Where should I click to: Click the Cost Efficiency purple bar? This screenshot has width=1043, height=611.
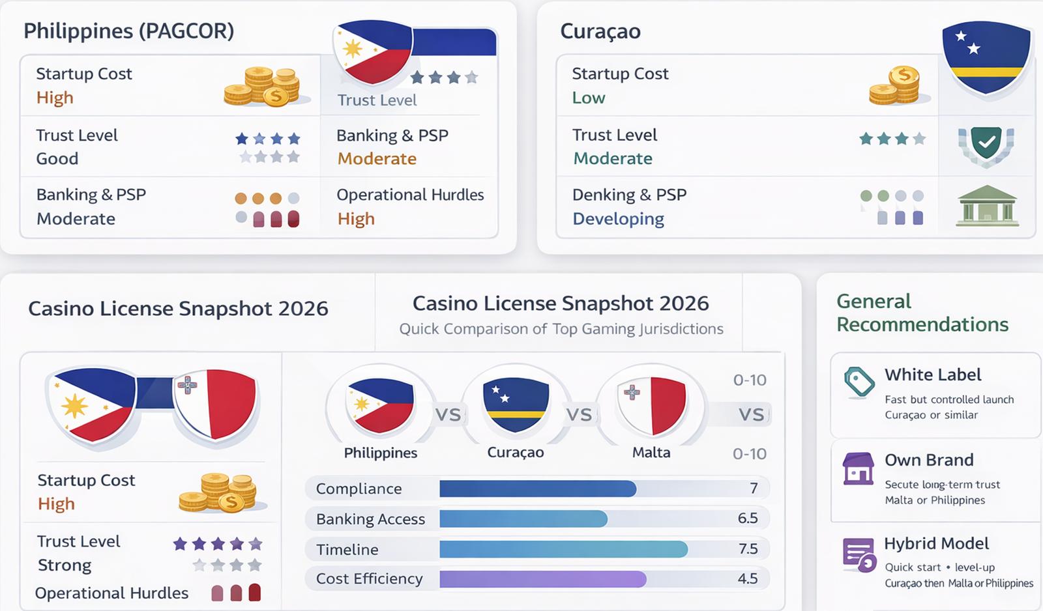pyautogui.click(x=542, y=578)
